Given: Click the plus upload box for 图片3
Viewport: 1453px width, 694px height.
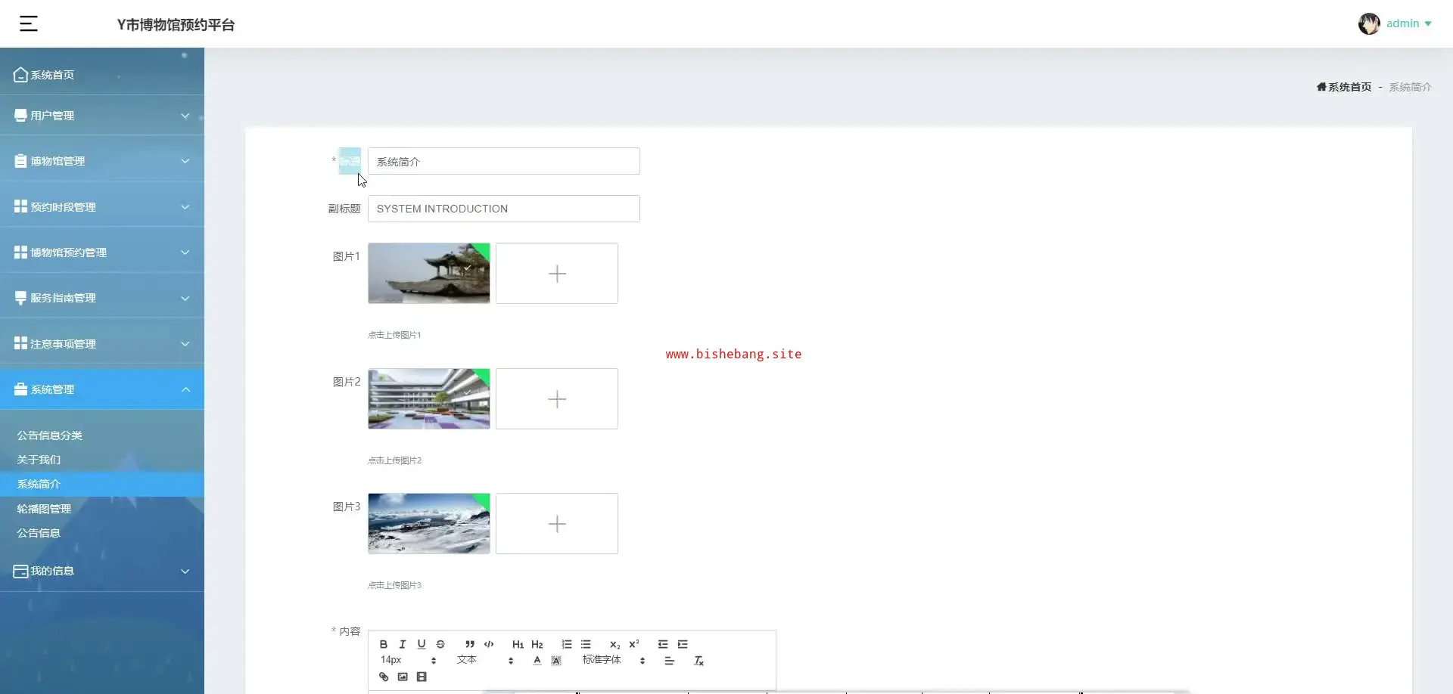Looking at the screenshot, I should click(557, 523).
